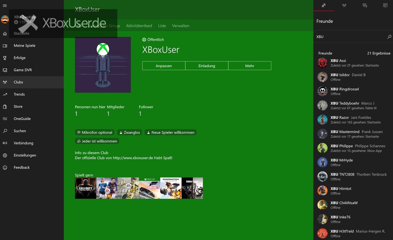Select friend XBU Ringdrossel
This screenshot has width=393, height=240.
point(353,91)
